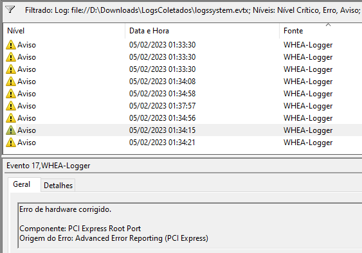Select the event timestamped 01:34:08
Screen dimensions: 362x253
click(x=162, y=82)
